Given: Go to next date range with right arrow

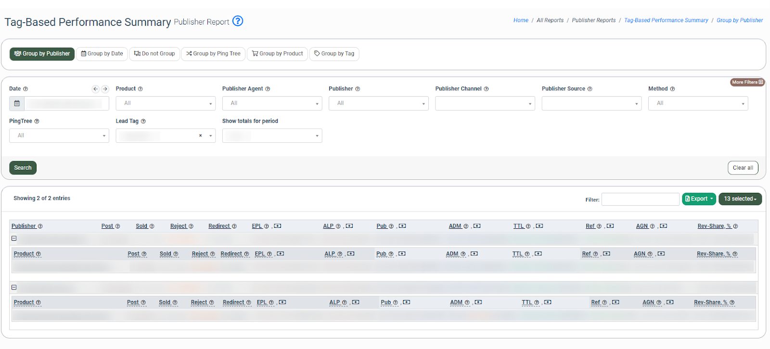Looking at the screenshot, I should (105, 89).
